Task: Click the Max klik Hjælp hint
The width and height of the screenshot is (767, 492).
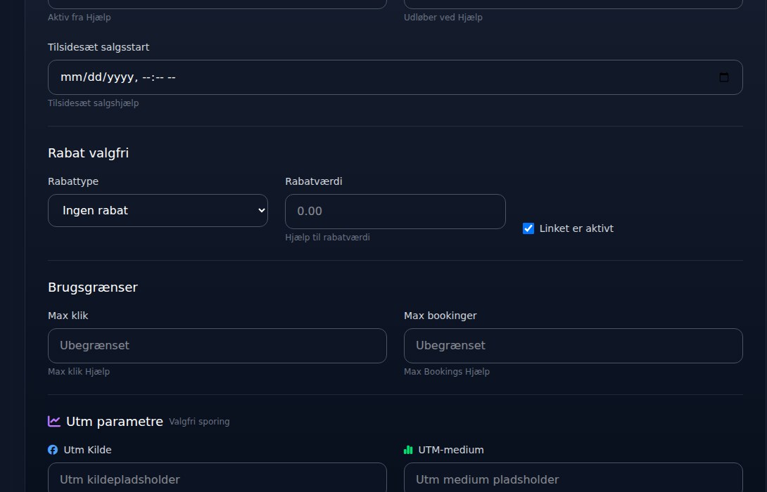Action: pos(79,372)
